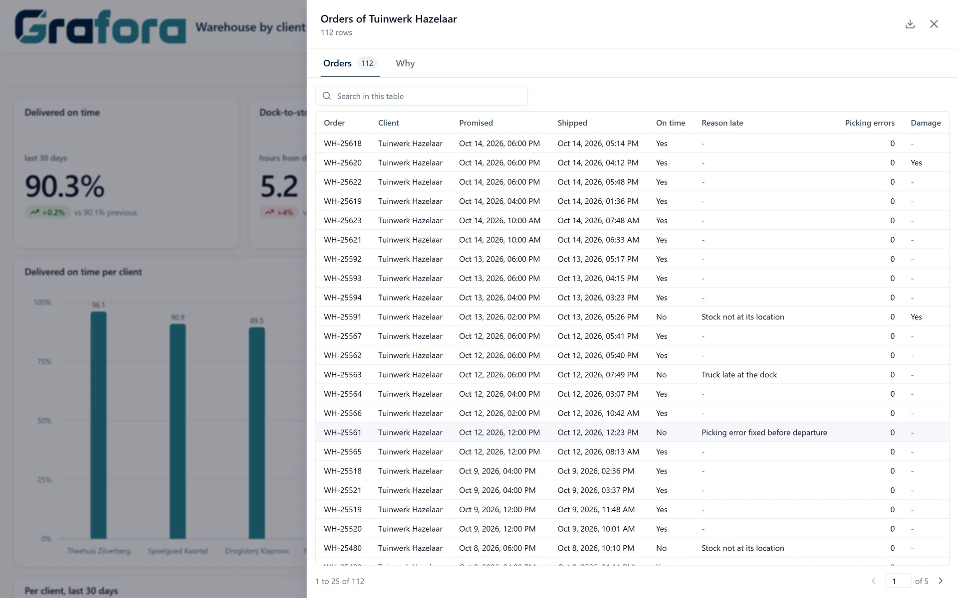Select order WH-25565 cell
The width and height of the screenshot is (958, 598).
click(343, 451)
